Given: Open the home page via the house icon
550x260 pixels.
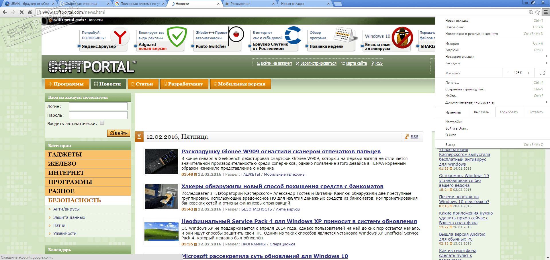Looking at the screenshot, I should (30, 12).
